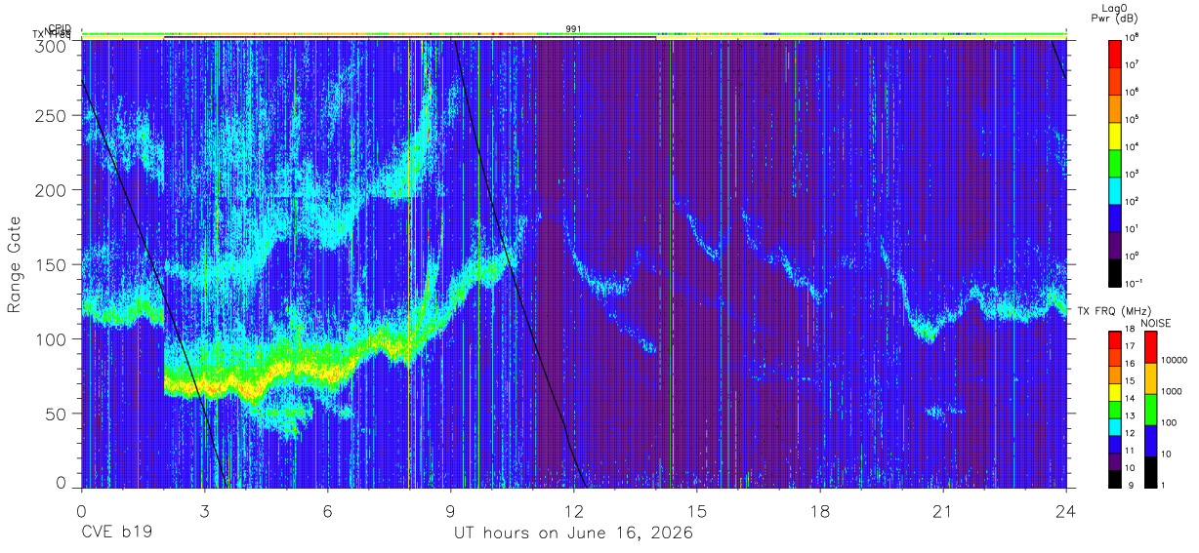Viewport: 1199px width, 553px height.
Task: Click the '991' CPID label above the plot
Action: point(574,29)
